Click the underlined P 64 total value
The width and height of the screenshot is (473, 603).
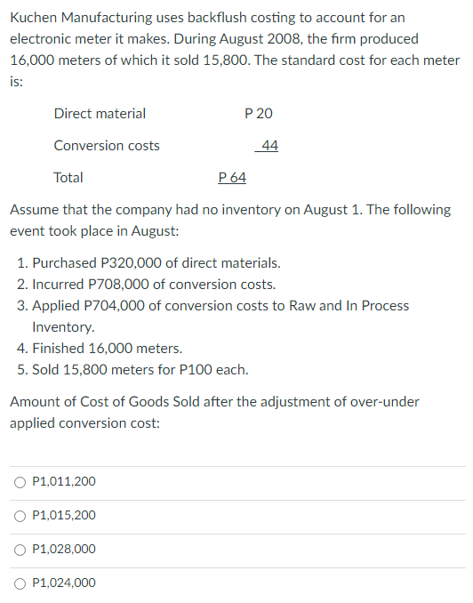[232, 178]
